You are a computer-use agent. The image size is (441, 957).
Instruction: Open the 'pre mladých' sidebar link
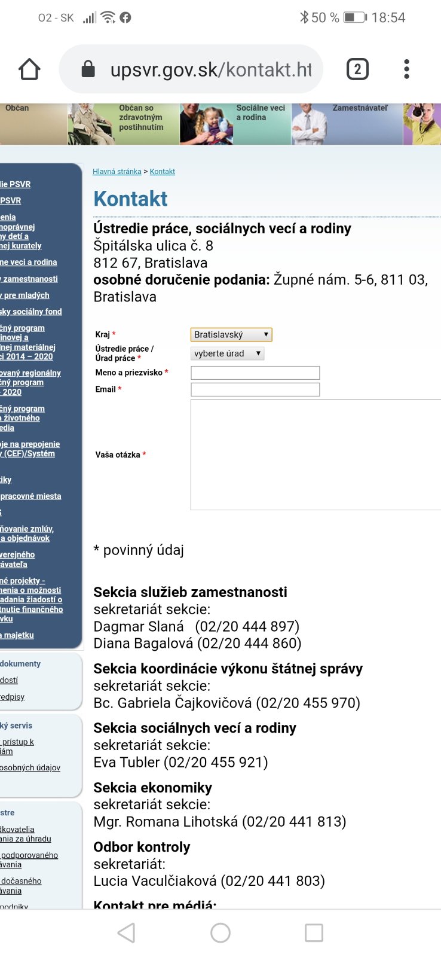pyautogui.click(x=26, y=295)
